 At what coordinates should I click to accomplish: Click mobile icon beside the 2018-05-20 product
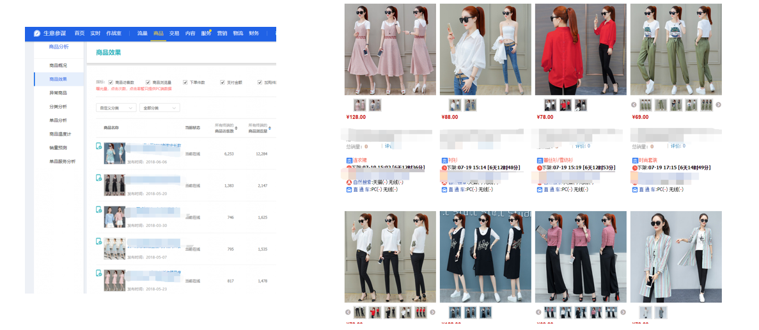pos(98,178)
